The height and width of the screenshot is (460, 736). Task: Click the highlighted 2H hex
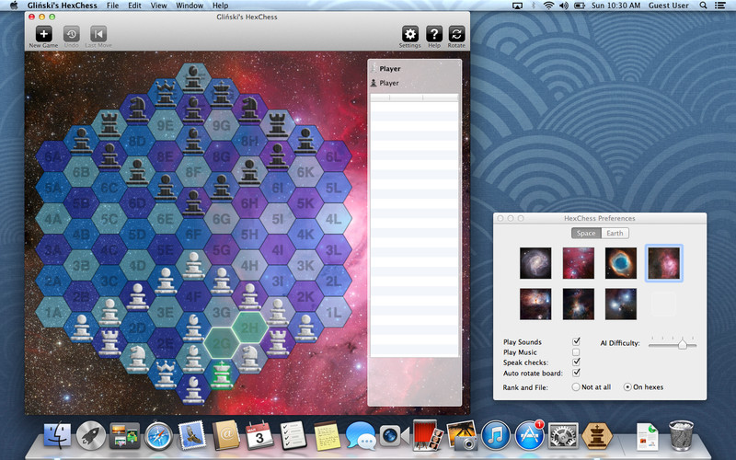tap(249, 328)
